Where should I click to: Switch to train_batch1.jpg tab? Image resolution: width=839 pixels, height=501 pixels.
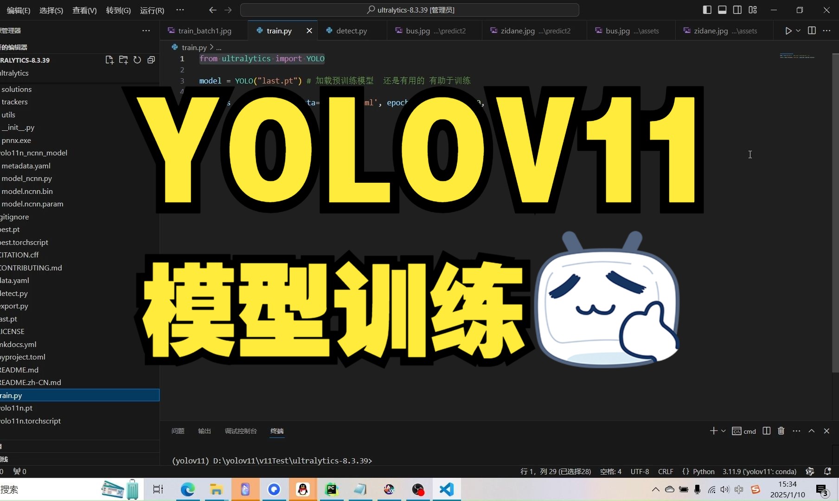click(205, 31)
